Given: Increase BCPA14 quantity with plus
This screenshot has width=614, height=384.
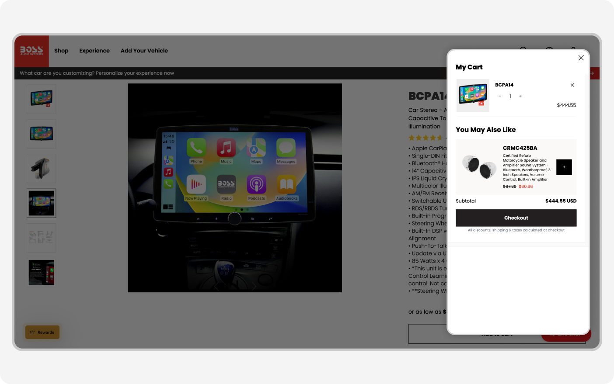Looking at the screenshot, I should 520,96.
